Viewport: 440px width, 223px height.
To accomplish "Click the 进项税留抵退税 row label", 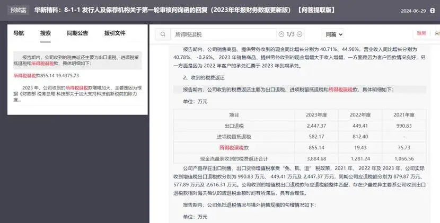I will click(x=234, y=137).
